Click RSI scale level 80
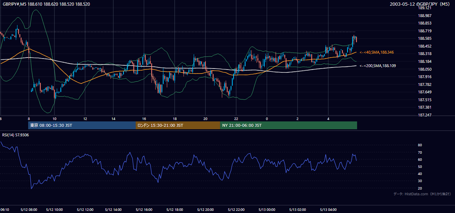The height and width of the screenshot is (213, 455). 420,145
